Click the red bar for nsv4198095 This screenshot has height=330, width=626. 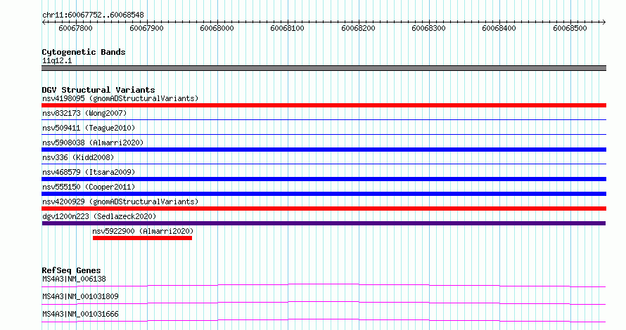(x=324, y=105)
